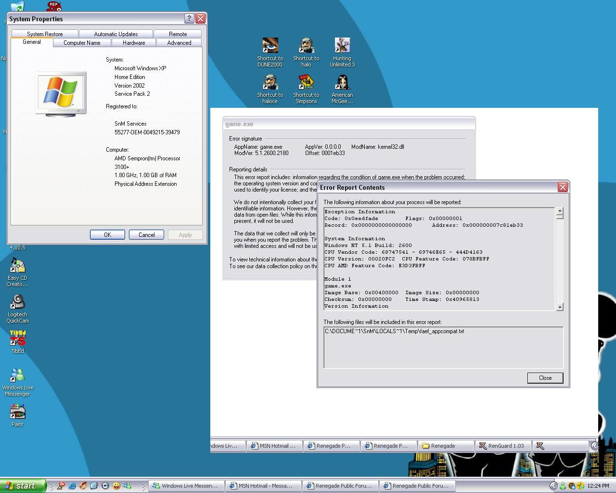This screenshot has width=616, height=493.
Task: Open the Shortcut to halo icon
Action: coord(306,46)
